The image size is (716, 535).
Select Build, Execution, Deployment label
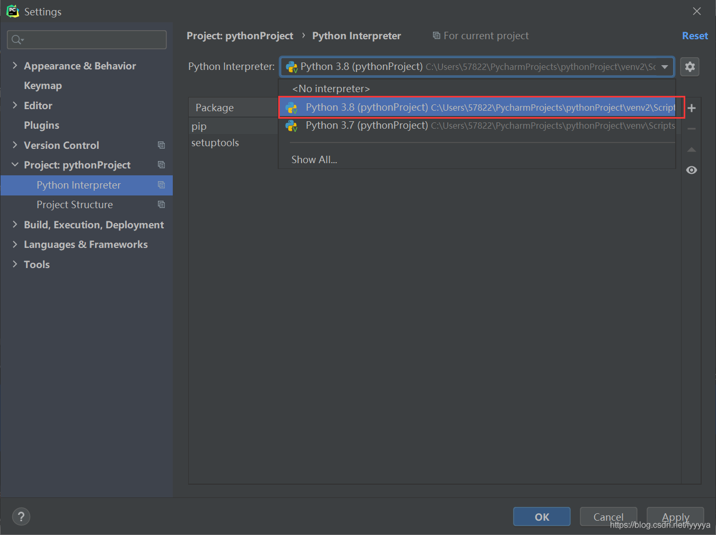[94, 225]
